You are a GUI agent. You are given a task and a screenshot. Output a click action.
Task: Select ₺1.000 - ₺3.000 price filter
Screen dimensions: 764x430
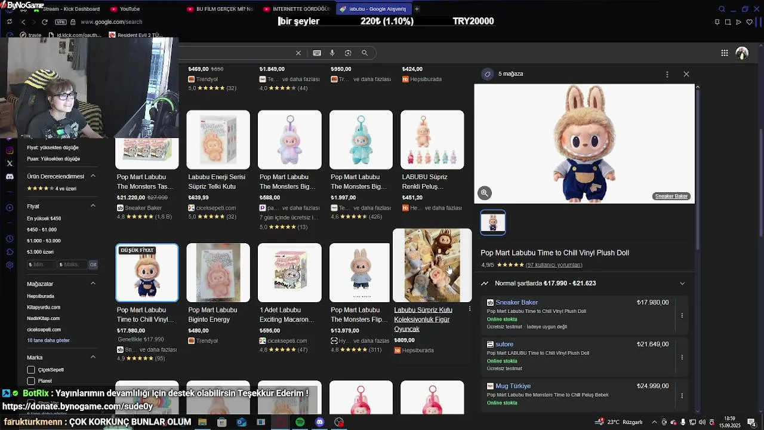click(x=44, y=241)
